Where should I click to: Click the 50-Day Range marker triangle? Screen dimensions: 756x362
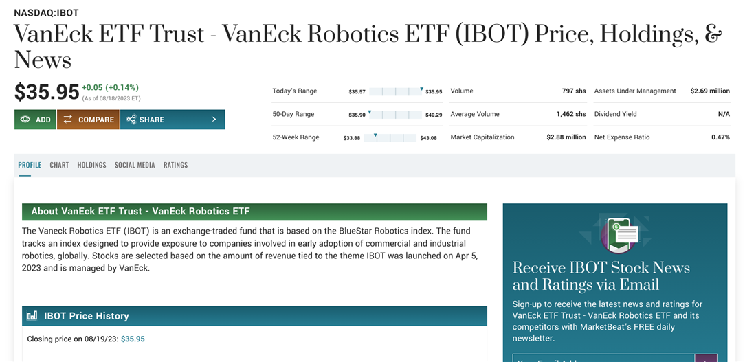(370, 112)
